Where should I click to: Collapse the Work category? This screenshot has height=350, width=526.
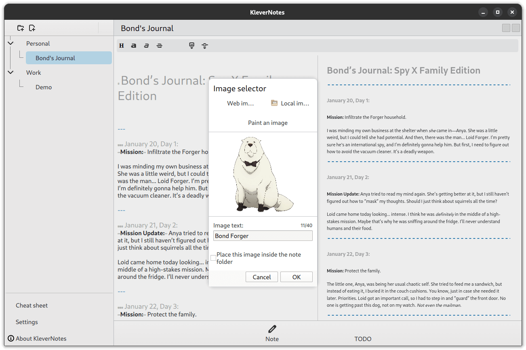tap(11, 72)
